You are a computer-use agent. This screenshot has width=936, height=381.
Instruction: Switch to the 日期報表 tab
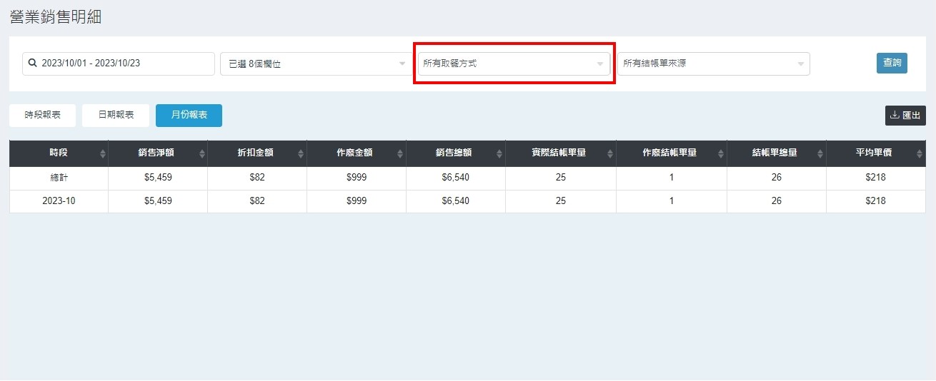click(x=116, y=115)
